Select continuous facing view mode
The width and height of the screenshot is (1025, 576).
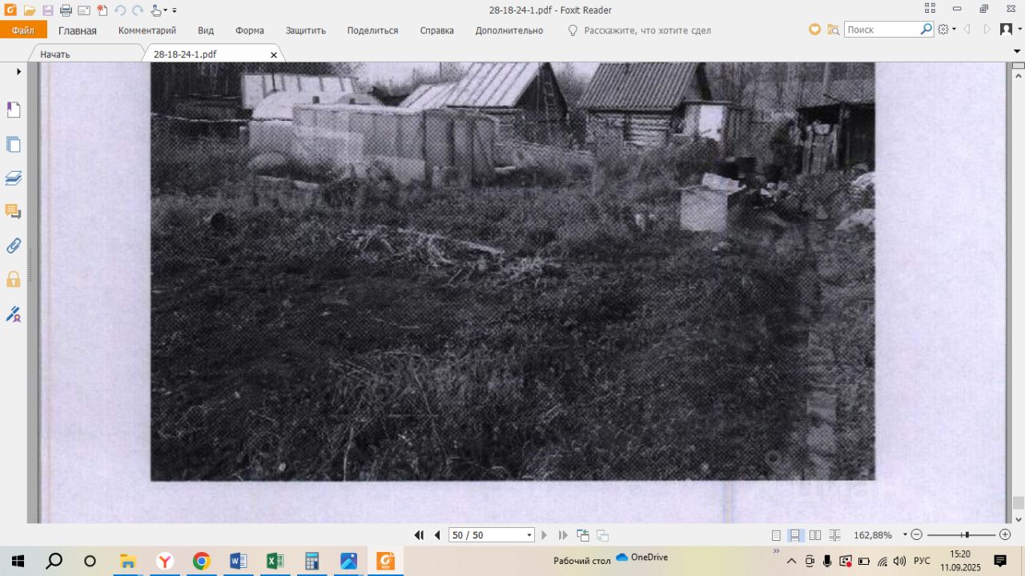coord(834,535)
